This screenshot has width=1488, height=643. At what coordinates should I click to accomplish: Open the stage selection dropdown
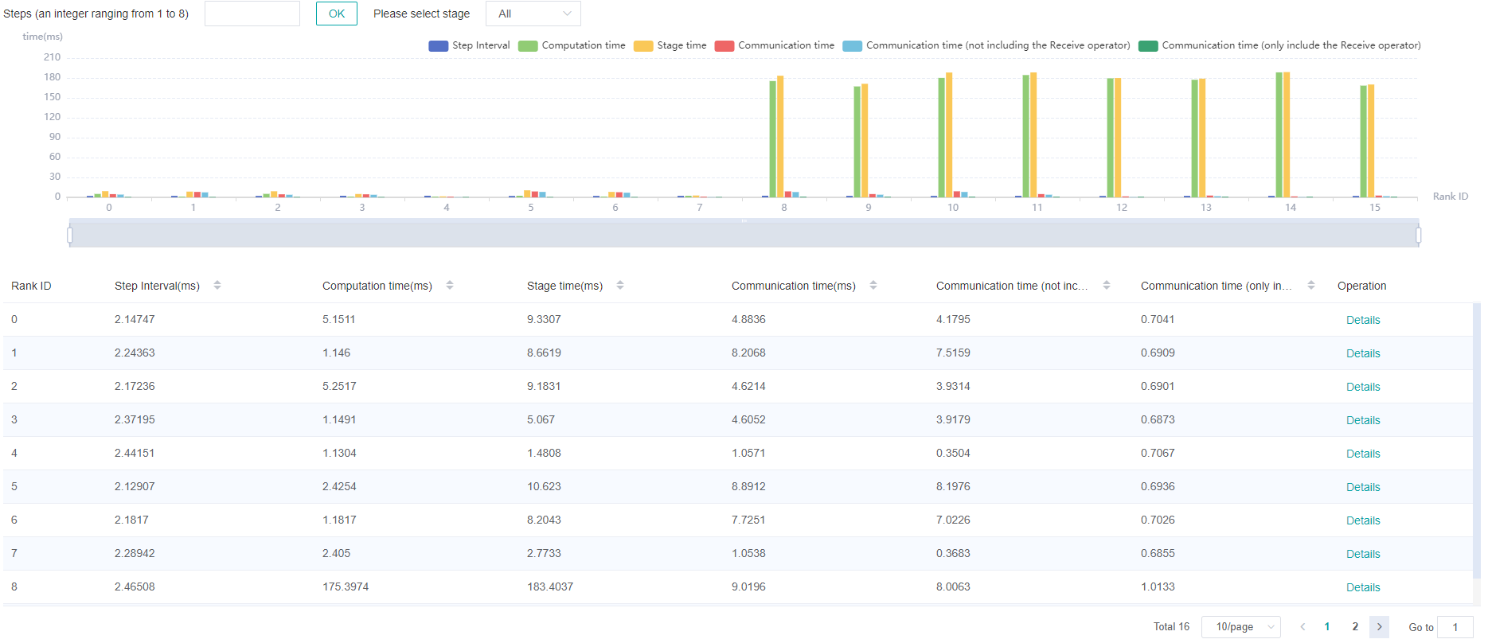533,14
